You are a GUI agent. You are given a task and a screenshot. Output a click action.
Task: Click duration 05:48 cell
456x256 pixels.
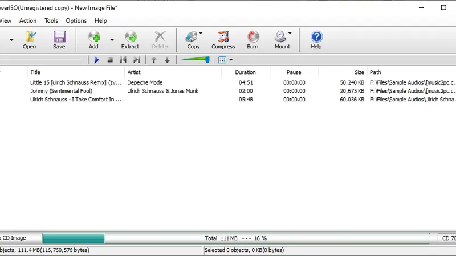[246, 100]
